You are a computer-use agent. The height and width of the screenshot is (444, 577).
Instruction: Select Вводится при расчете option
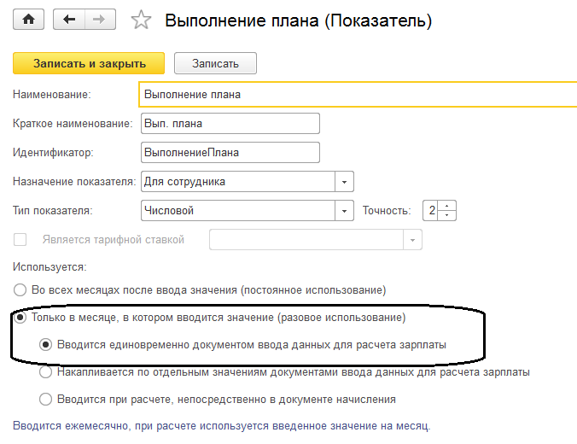pos(46,399)
